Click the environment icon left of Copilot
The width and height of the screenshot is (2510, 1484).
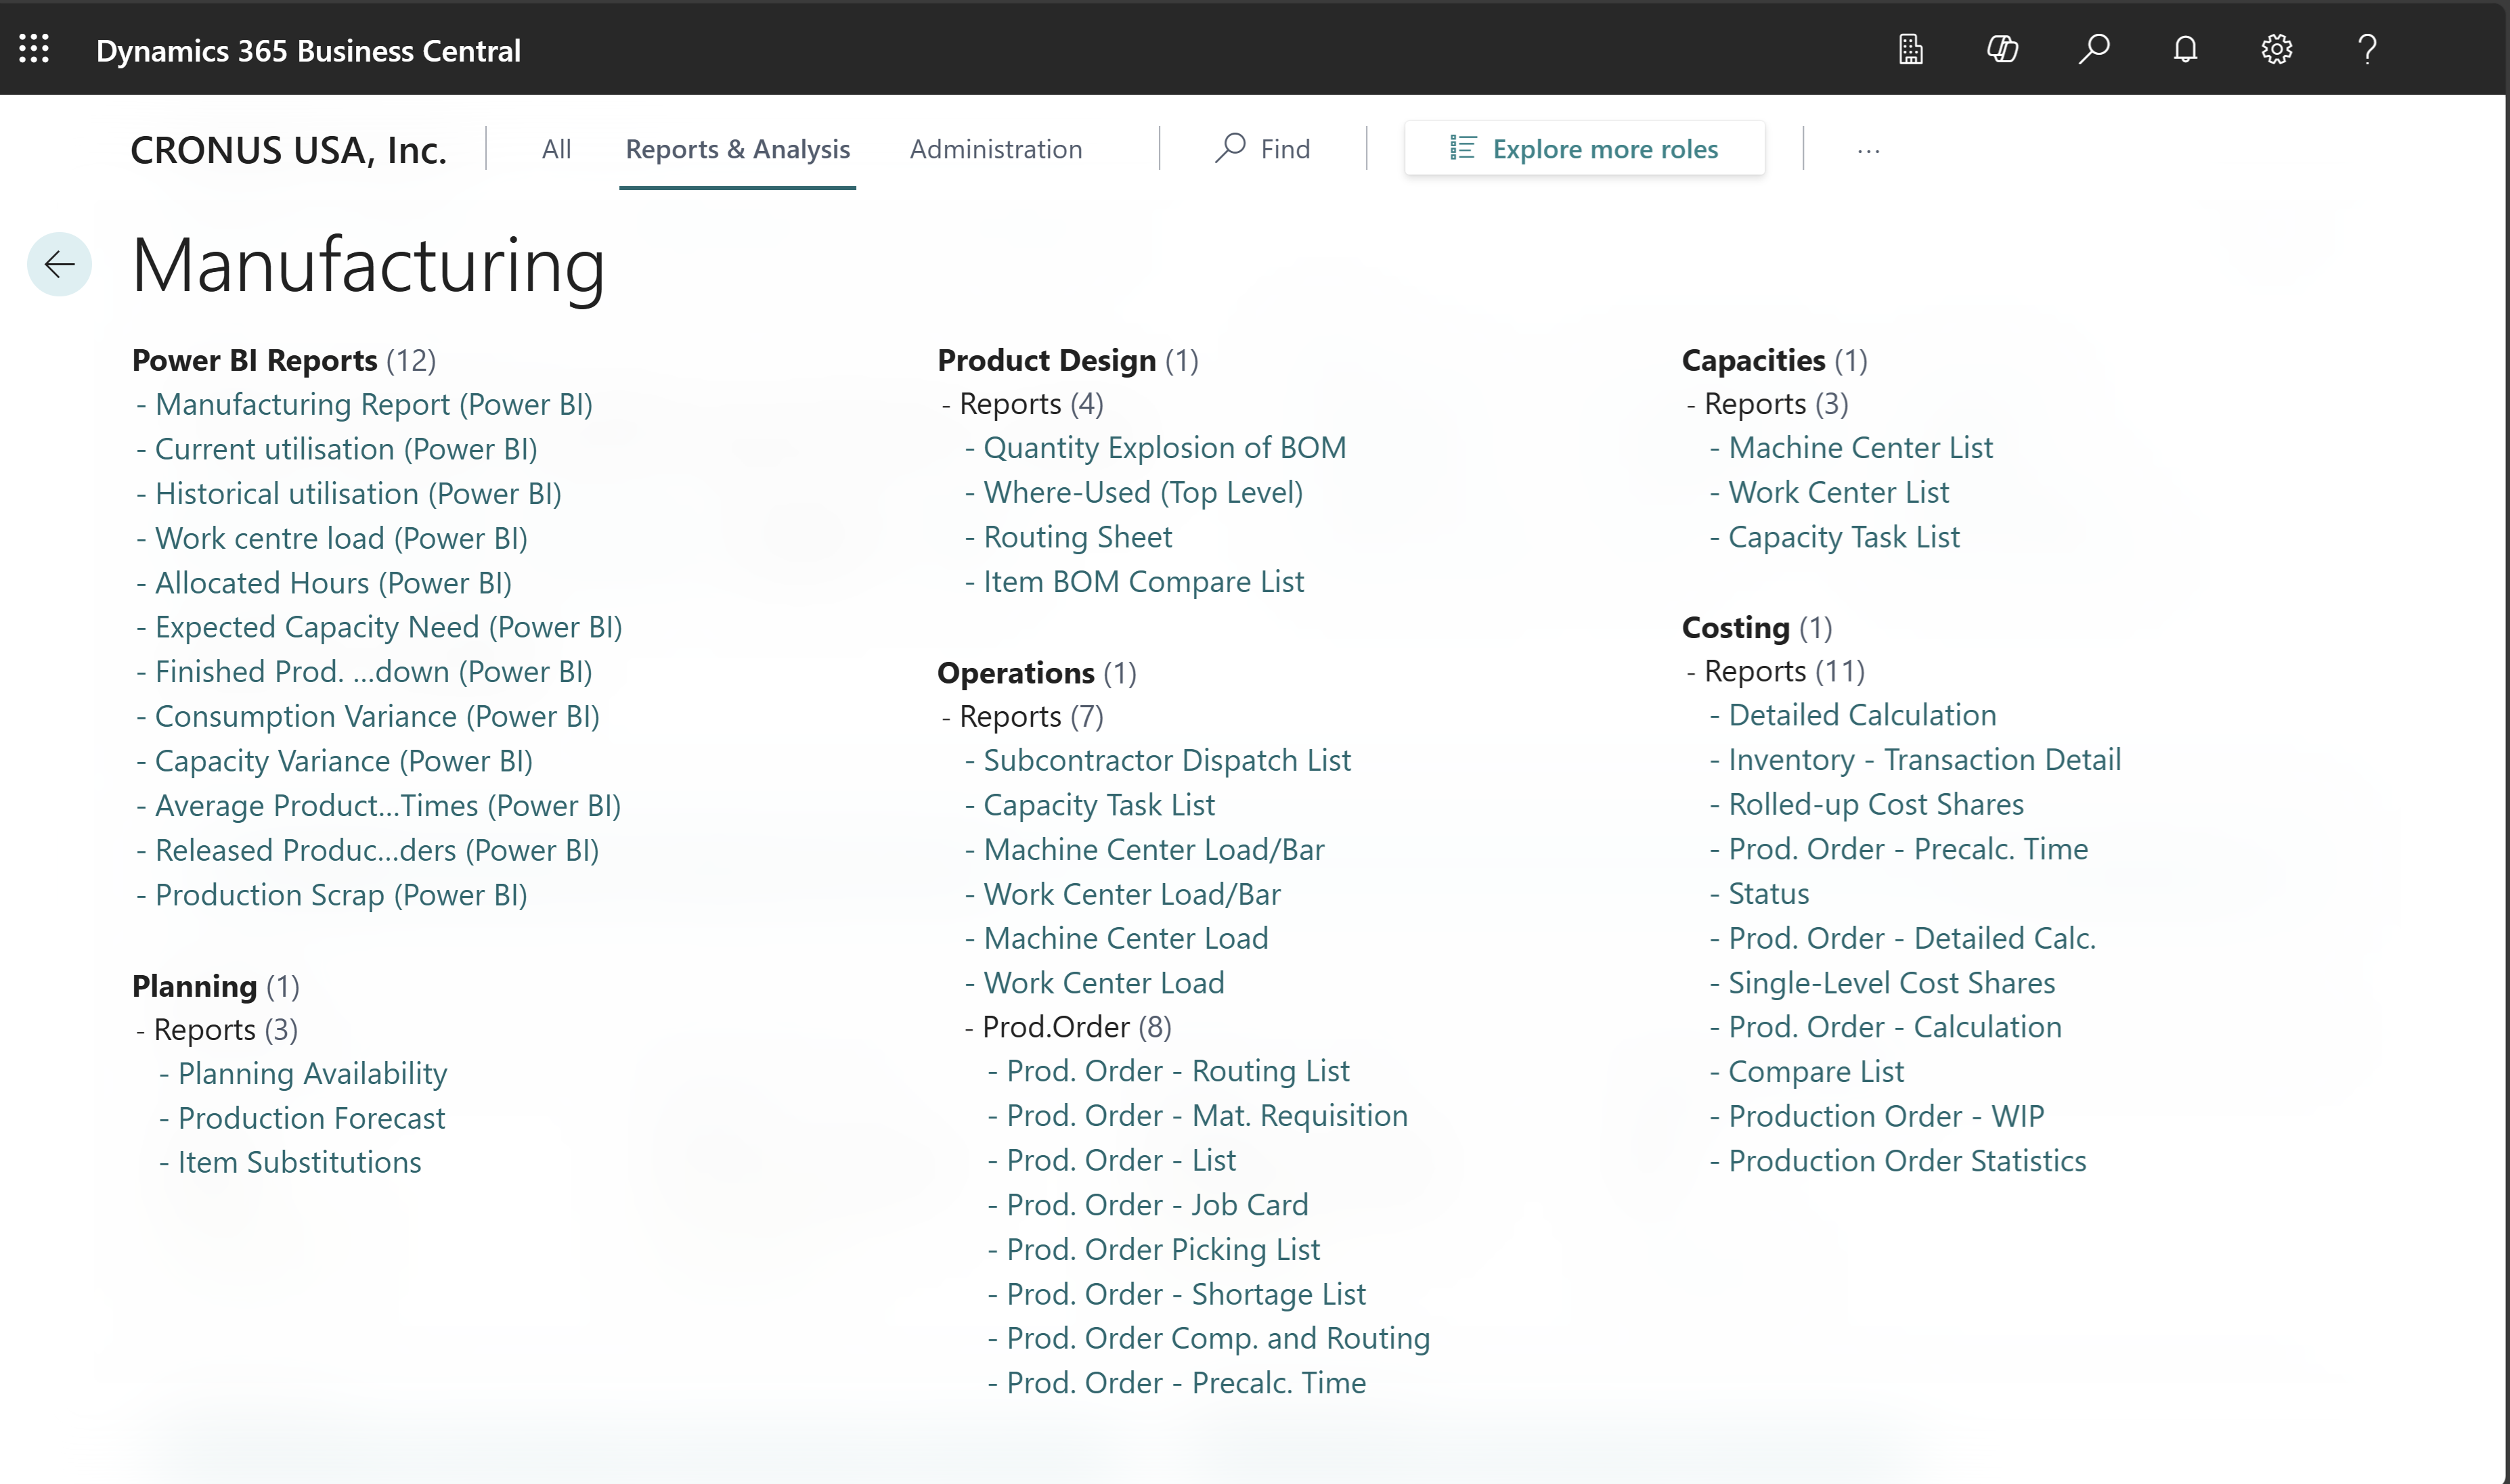coord(1912,49)
